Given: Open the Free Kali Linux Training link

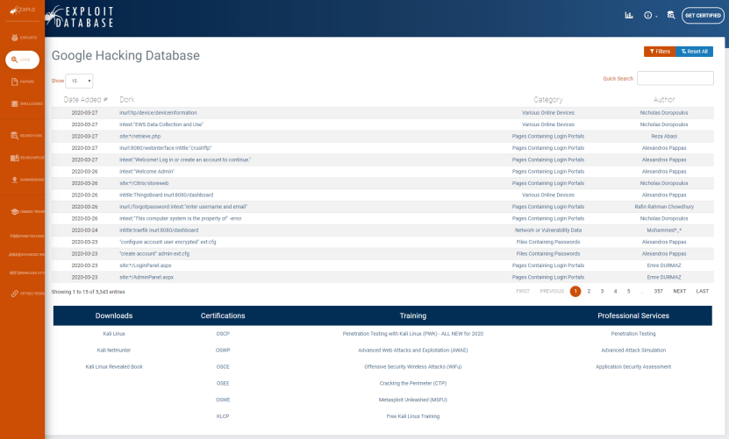Looking at the screenshot, I should pyautogui.click(x=413, y=417).
